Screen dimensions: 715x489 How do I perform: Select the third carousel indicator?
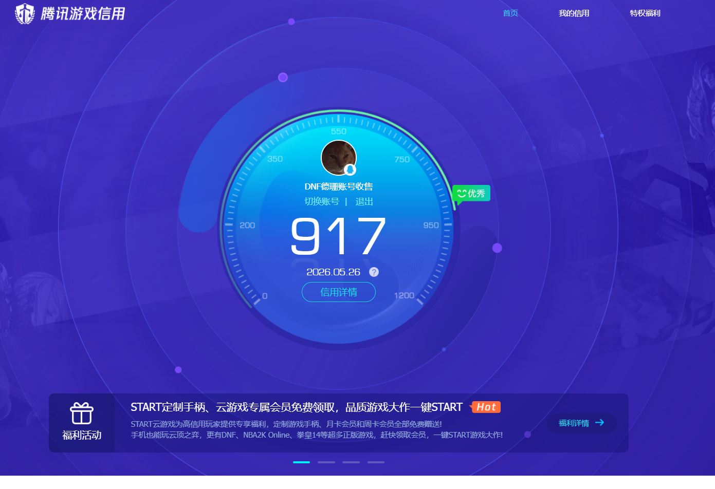(351, 462)
